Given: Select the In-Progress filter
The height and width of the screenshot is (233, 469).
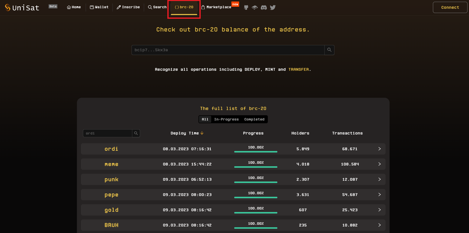Looking at the screenshot, I should [x=226, y=119].
